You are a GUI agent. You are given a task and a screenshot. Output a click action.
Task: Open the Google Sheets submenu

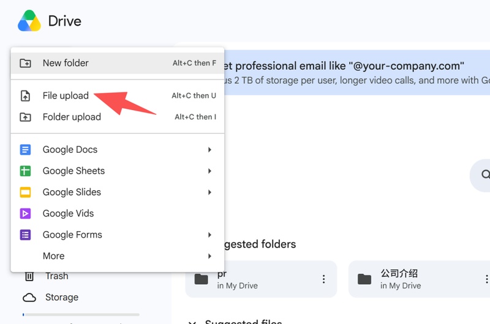[x=118, y=171]
